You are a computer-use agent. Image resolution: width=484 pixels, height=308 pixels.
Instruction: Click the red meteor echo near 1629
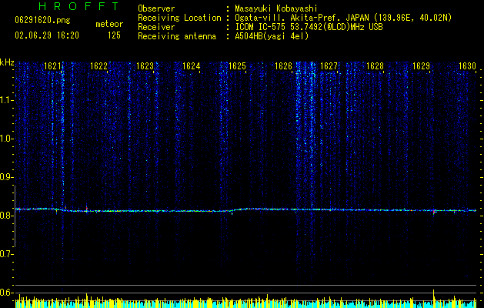point(434,212)
